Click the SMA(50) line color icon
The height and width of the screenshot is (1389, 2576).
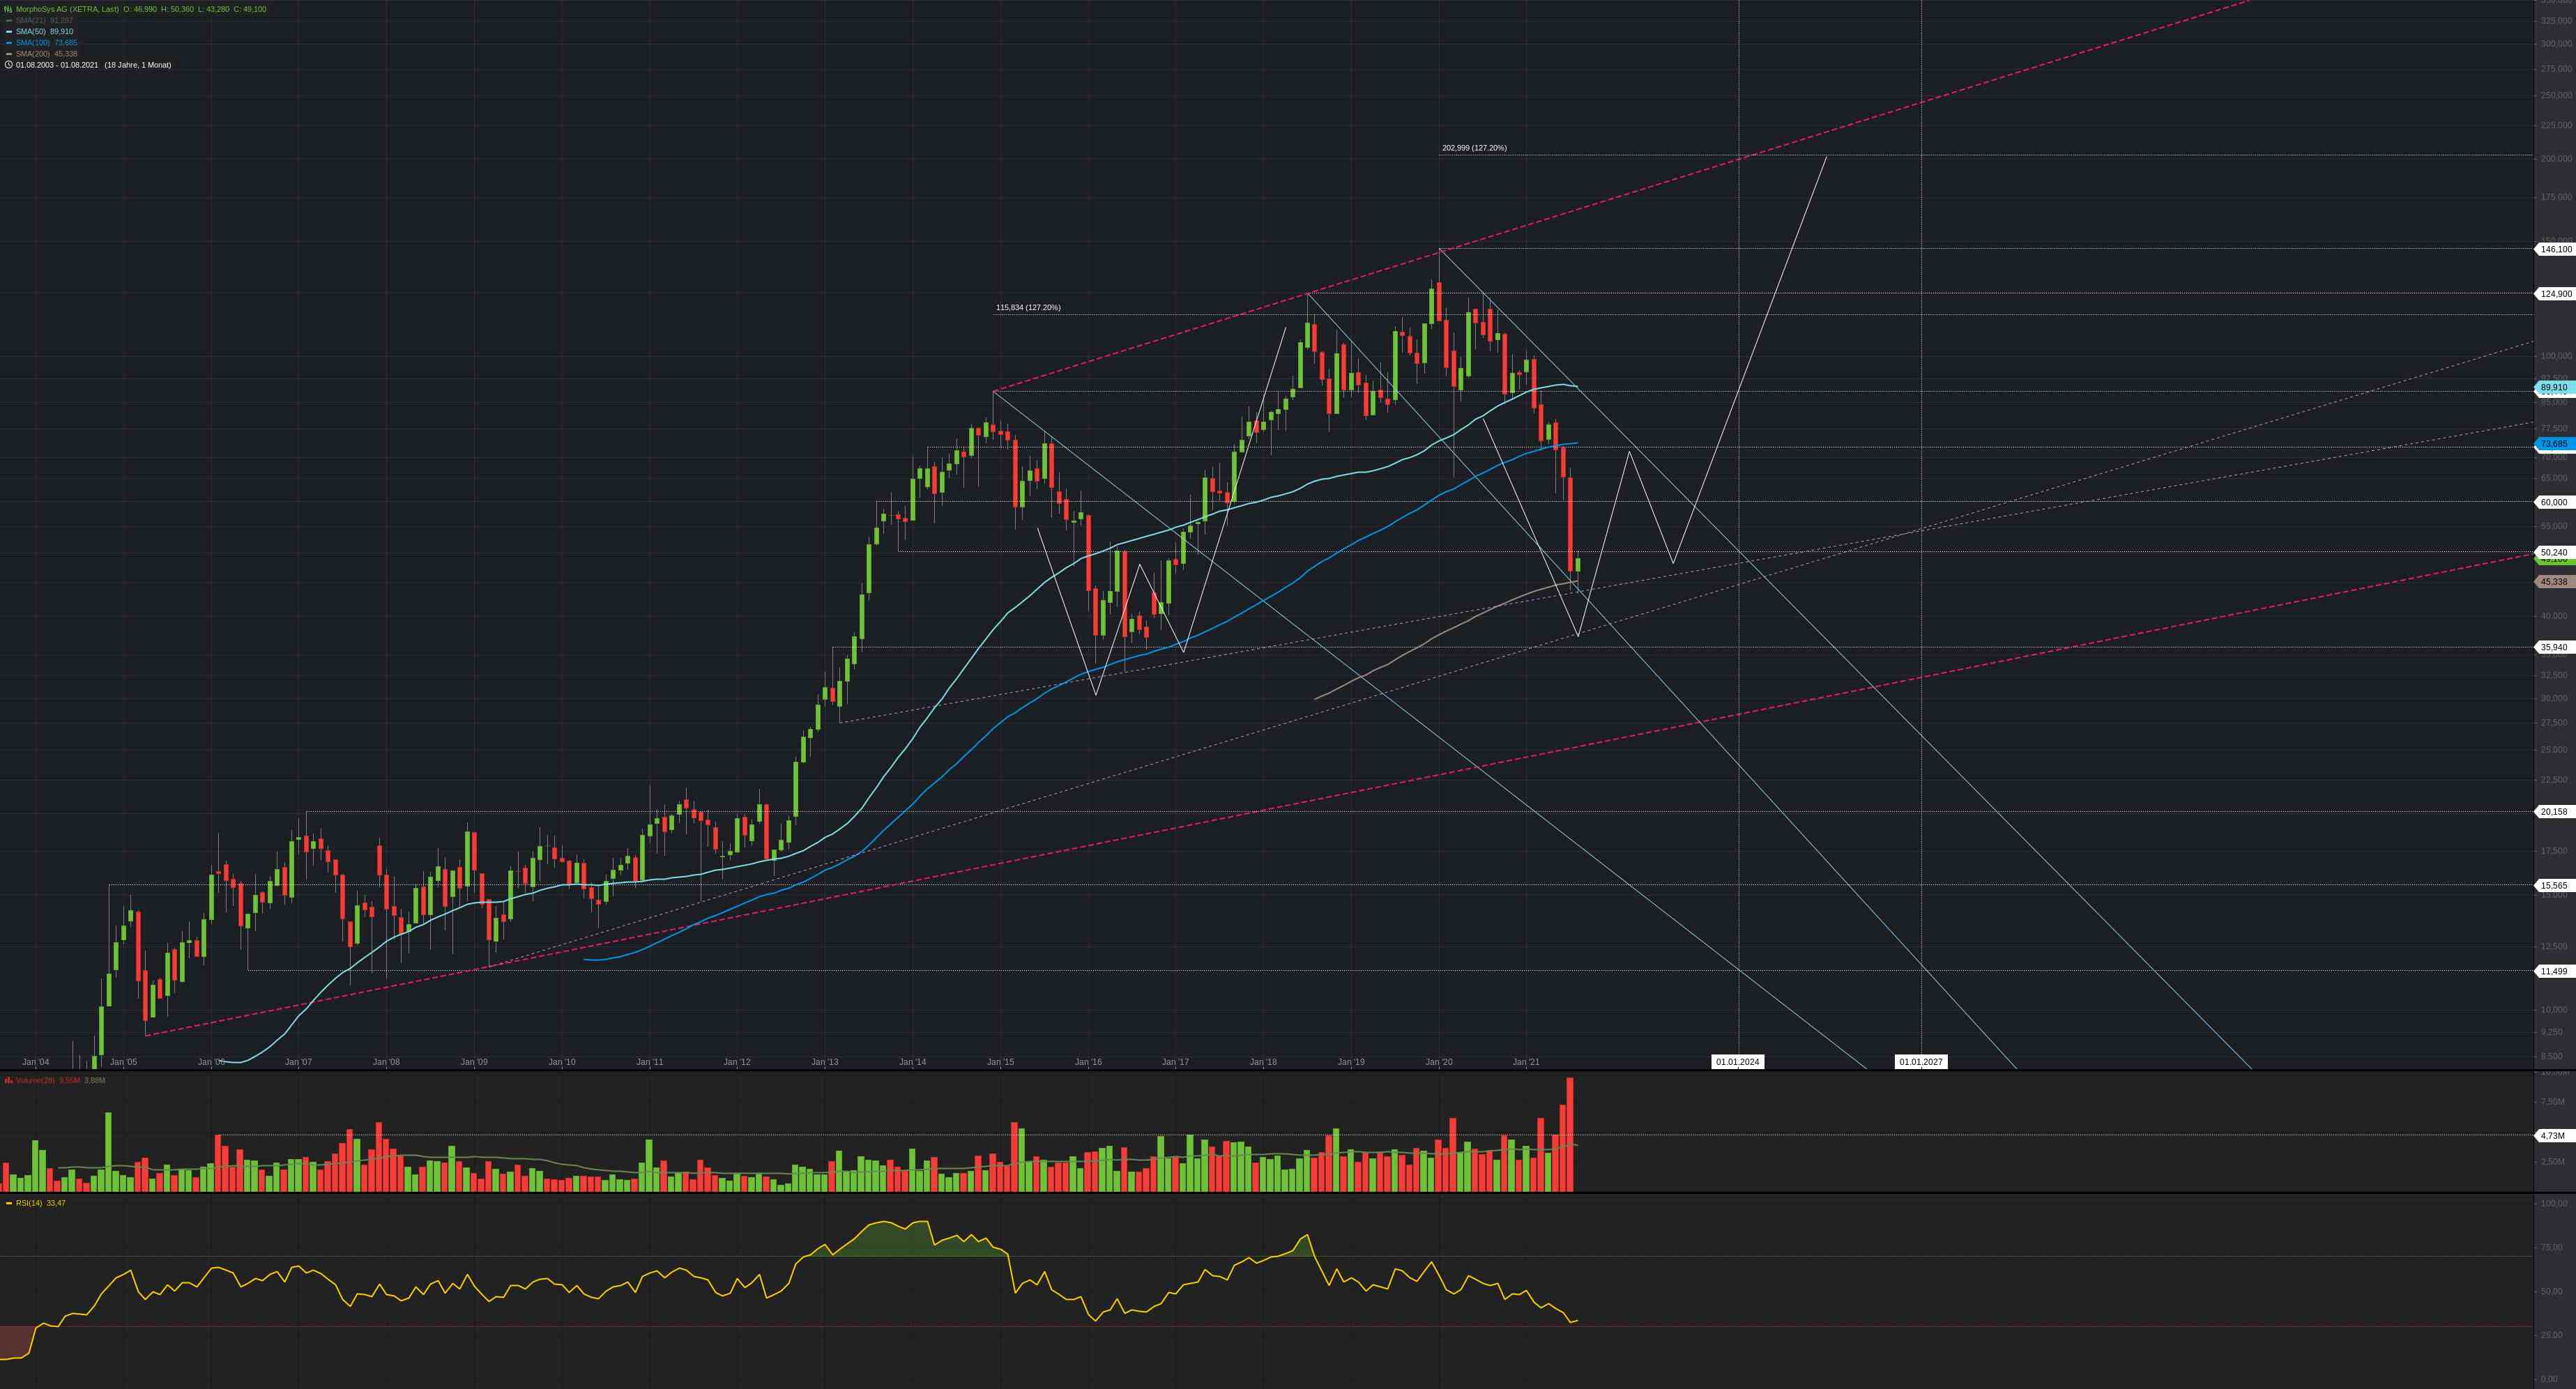pyautogui.click(x=9, y=32)
